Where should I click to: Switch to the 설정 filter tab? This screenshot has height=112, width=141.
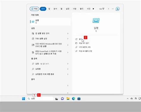[68, 9]
